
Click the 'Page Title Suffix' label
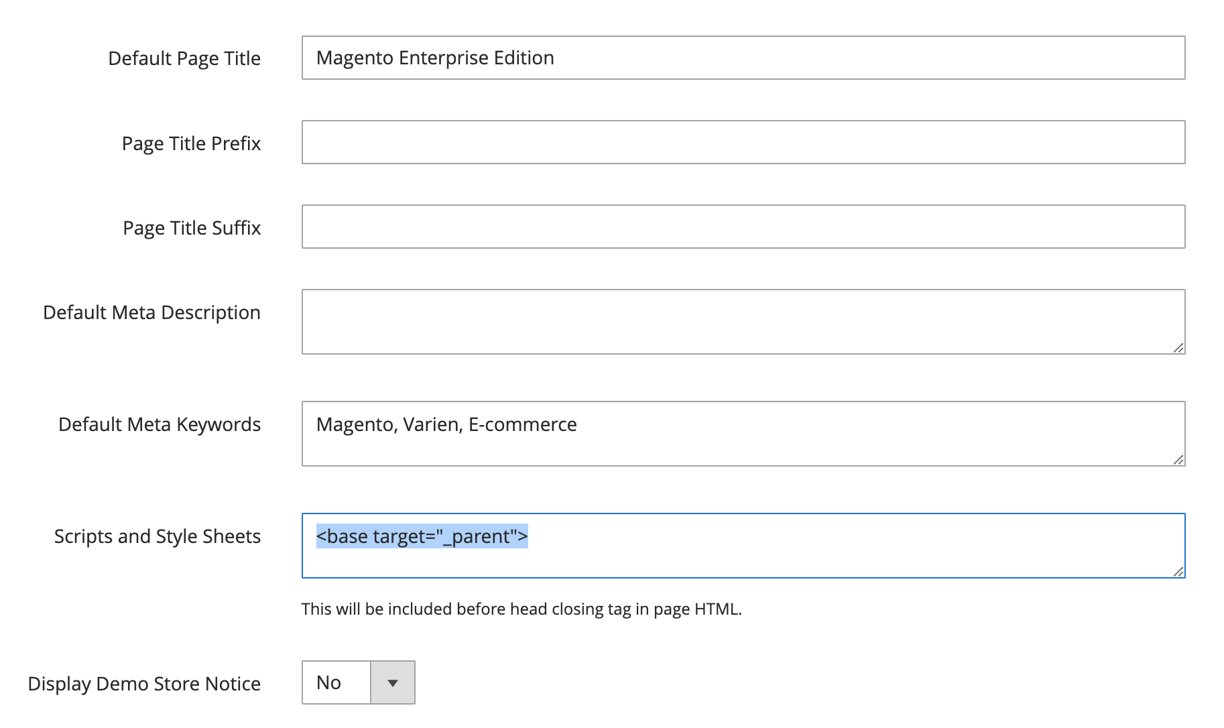coord(192,228)
